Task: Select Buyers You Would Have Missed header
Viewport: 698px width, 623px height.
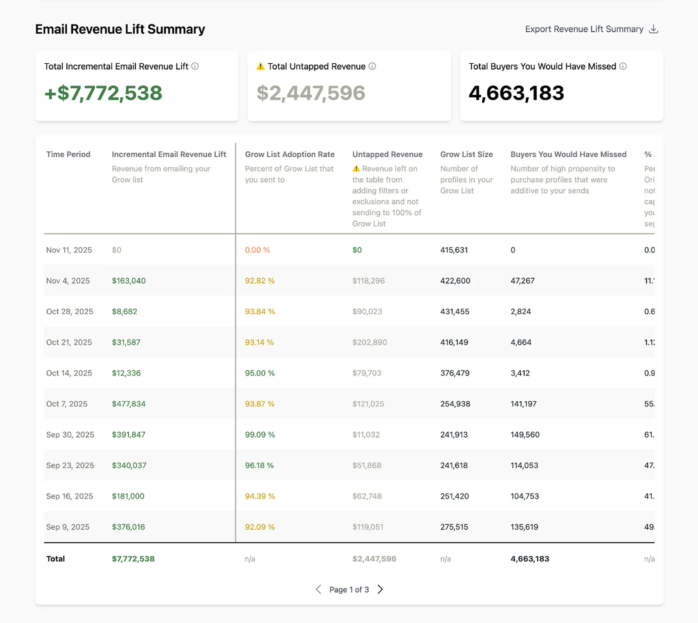Action: pos(568,154)
